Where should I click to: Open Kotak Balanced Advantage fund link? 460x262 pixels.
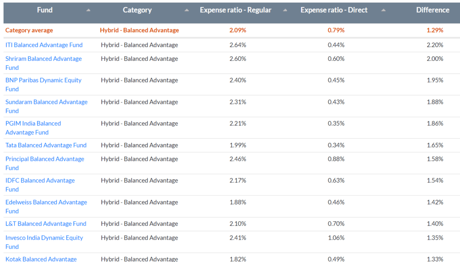[41, 259]
